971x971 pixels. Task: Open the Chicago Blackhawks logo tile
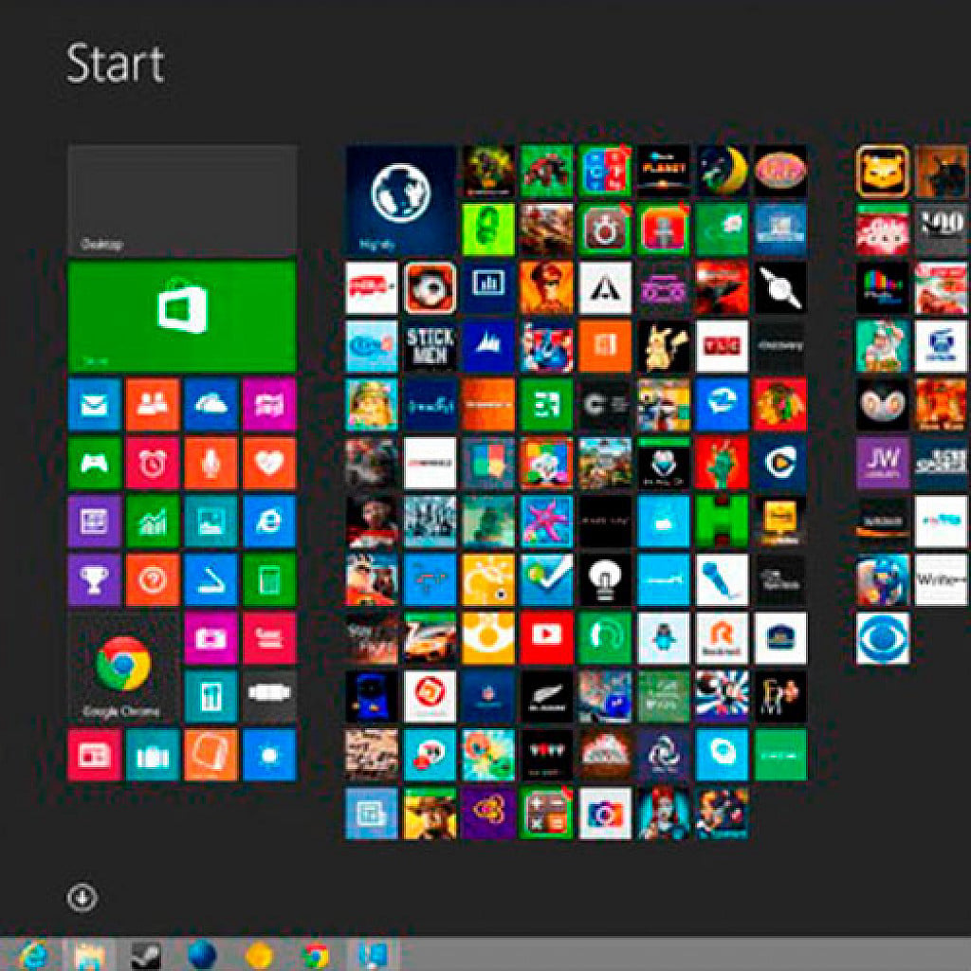(780, 404)
